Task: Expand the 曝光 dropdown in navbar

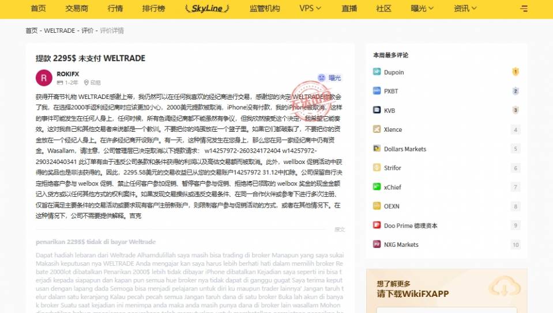Action: coord(422,8)
